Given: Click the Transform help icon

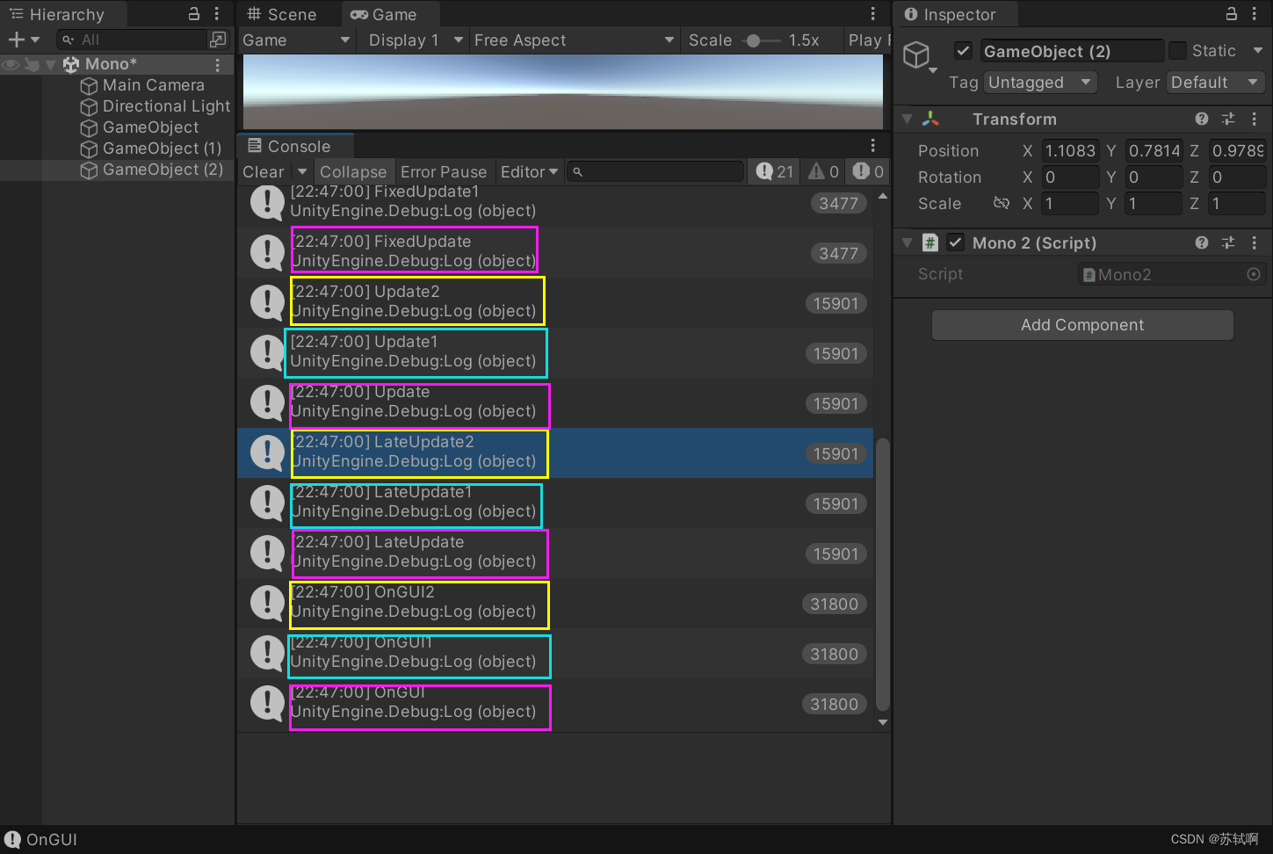Looking at the screenshot, I should [1202, 119].
